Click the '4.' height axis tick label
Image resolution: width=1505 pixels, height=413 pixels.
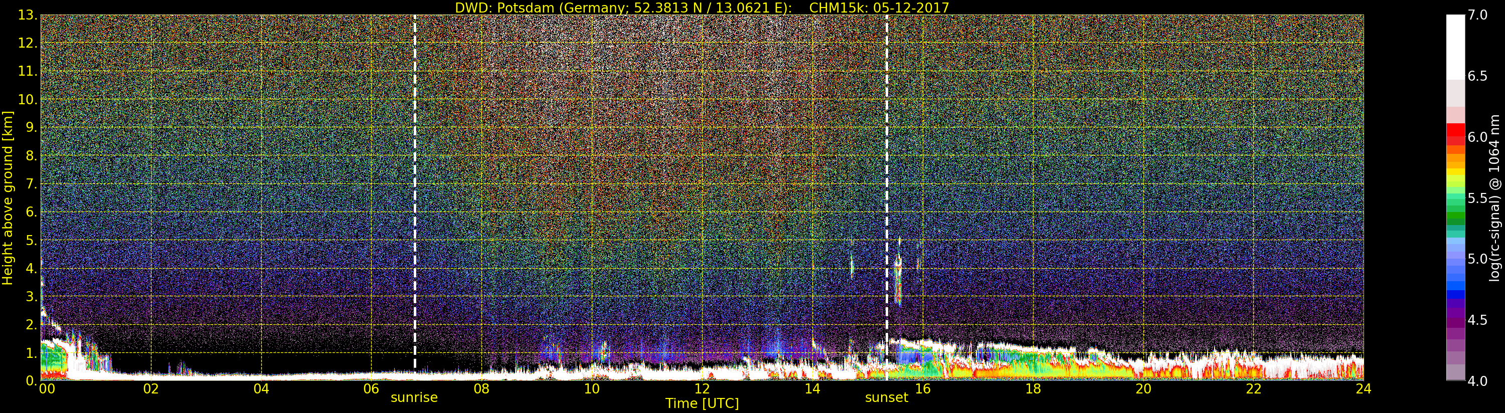31,268
